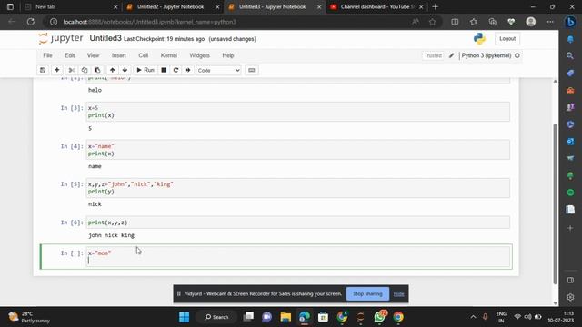Open the Widgets menu

(x=200, y=55)
